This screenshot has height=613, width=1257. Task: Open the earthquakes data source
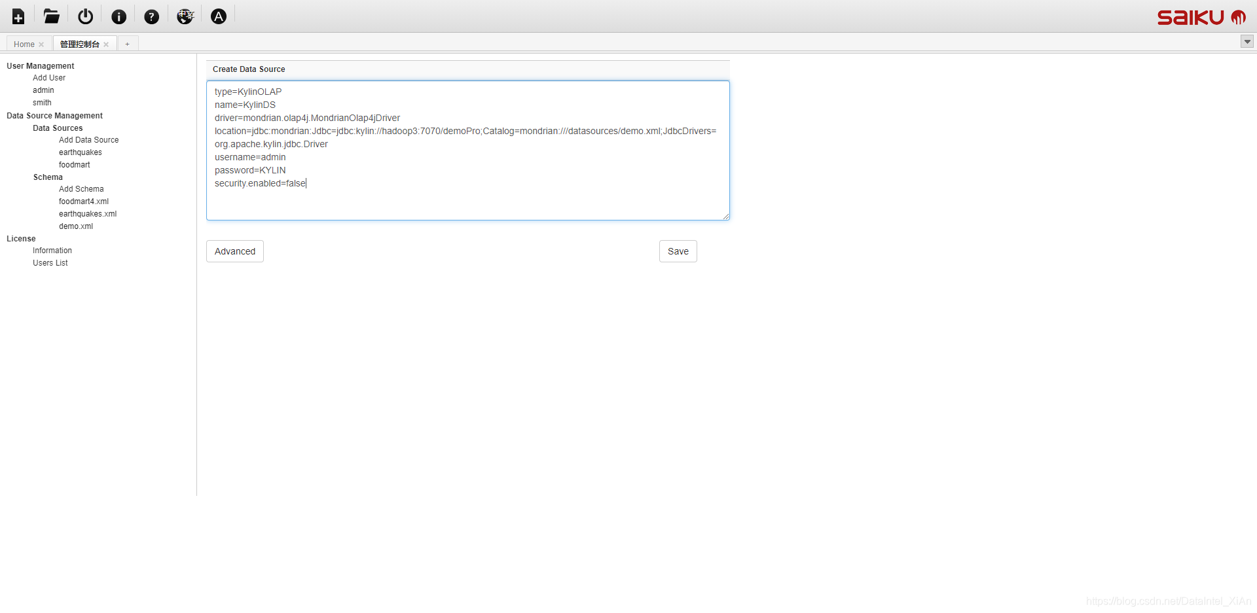(81, 152)
